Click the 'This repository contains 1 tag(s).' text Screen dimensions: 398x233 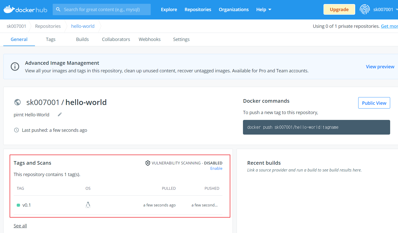pos(47,174)
